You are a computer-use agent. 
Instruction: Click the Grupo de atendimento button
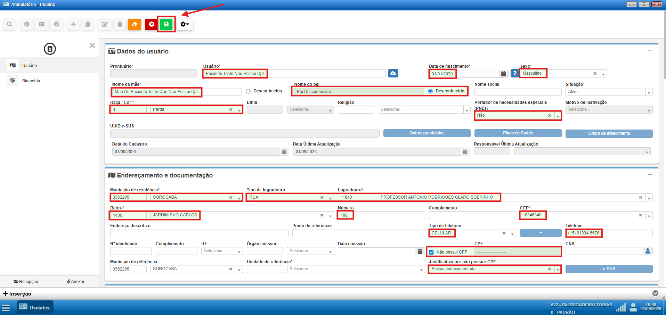pyautogui.click(x=609, y=133)
